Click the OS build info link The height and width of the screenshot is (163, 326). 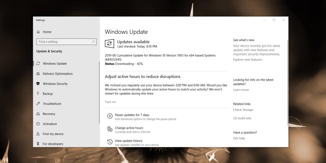pyautogui.click(x=242, y=118)
